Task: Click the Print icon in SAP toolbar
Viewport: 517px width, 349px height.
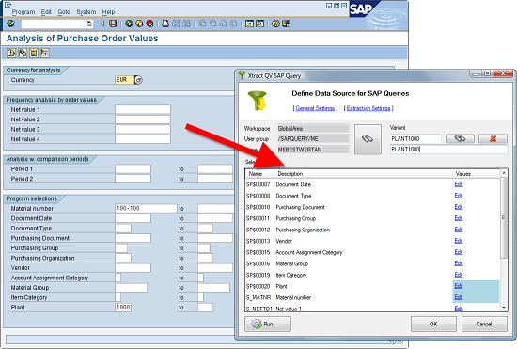Action: 165,24
